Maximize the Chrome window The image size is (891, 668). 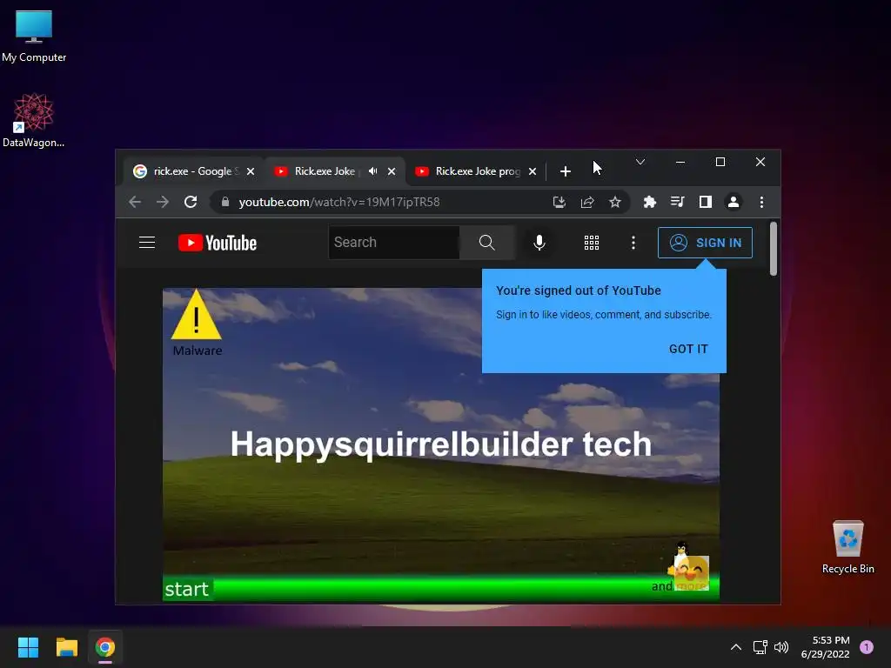point(720,162)
